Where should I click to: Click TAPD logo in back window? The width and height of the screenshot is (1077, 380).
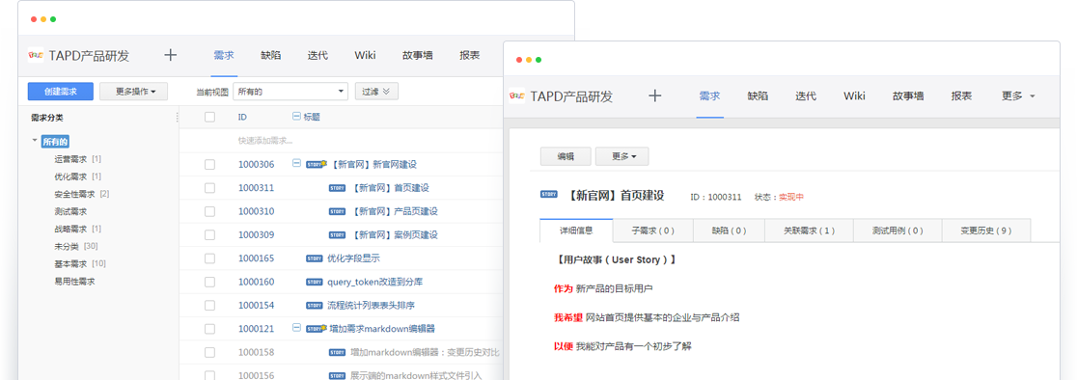coord(36,56)
